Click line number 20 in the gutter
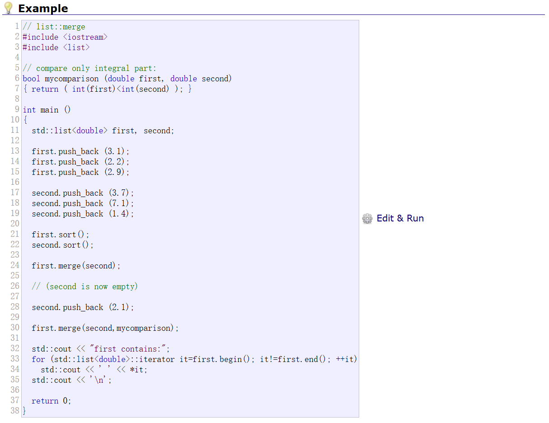The width and height of the screenshot is (549, 423). tap(15, 224)
